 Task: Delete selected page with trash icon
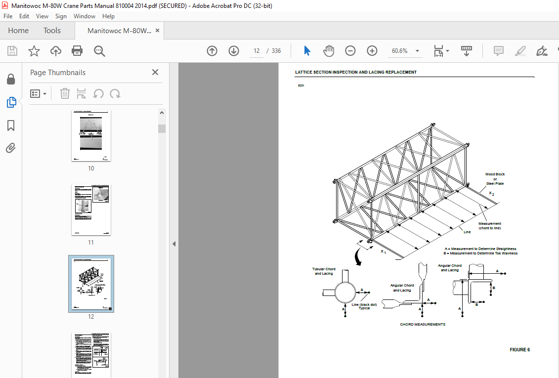[65, 94]
